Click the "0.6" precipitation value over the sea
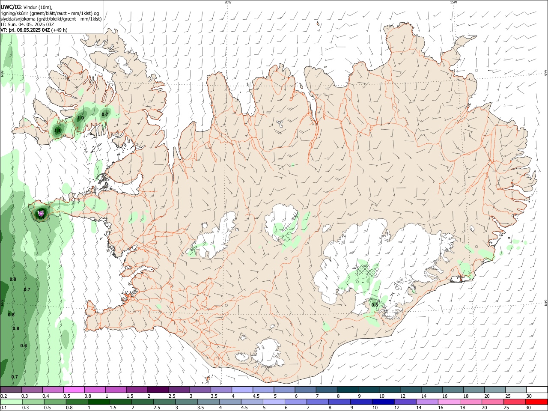 24,346
